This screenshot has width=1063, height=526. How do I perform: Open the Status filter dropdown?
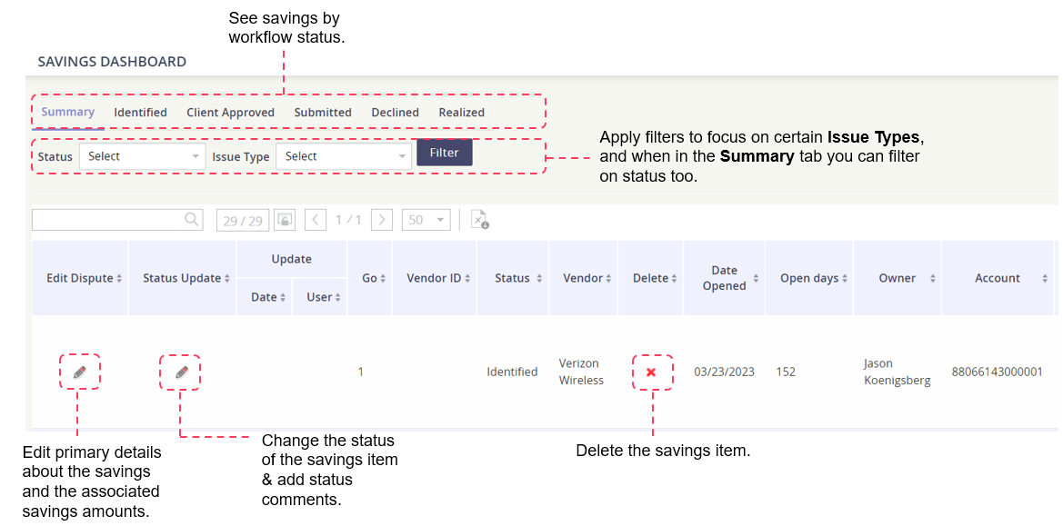click(x=143, y=156)
